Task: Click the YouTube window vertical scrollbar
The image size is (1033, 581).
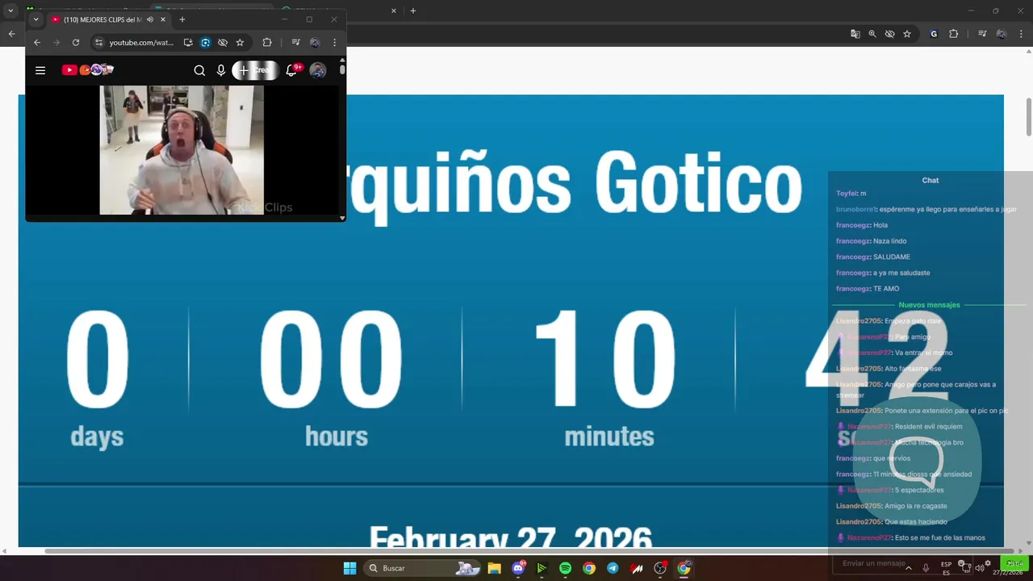Action: point(342,70)
